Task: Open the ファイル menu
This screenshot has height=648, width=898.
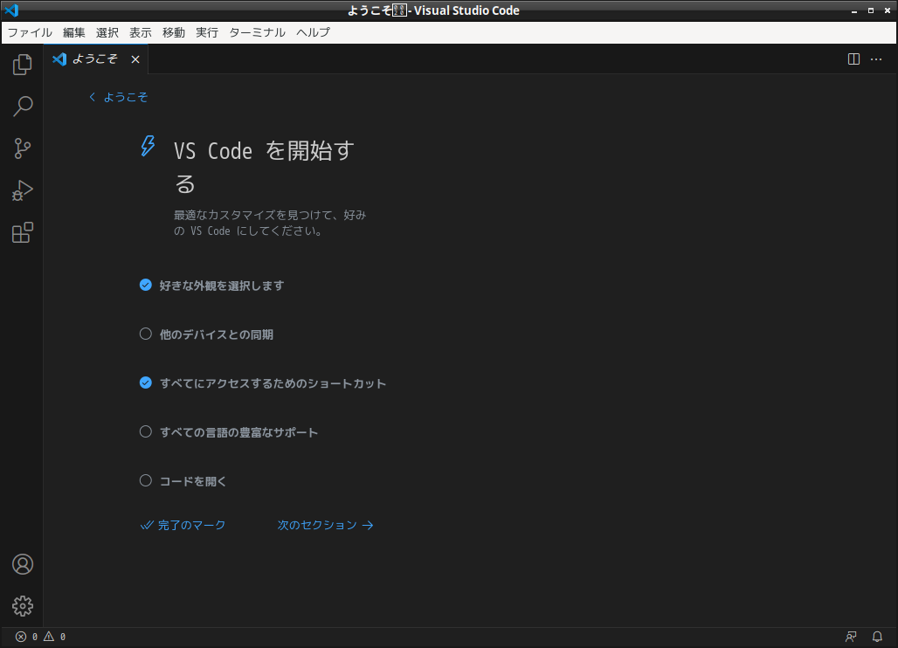Action: [x=30, y=32]
